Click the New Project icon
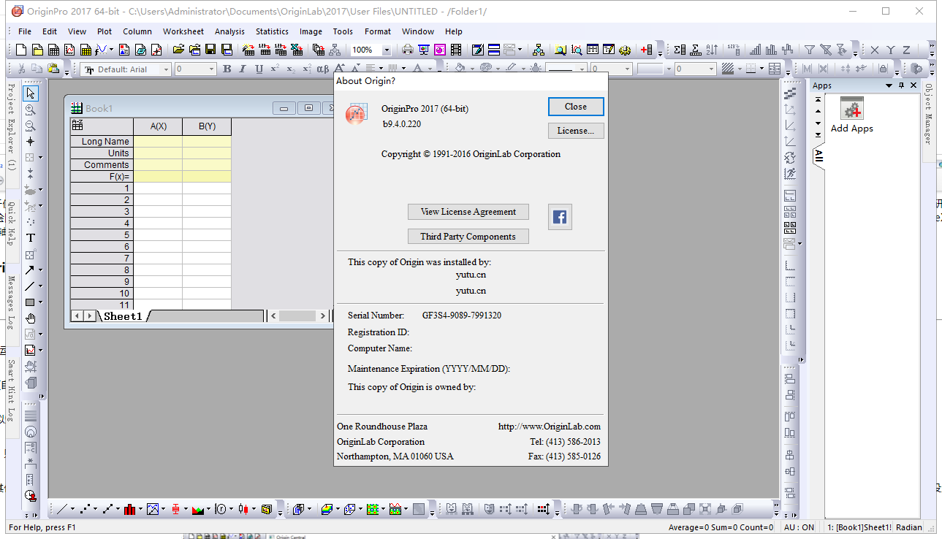 (21, 50)
